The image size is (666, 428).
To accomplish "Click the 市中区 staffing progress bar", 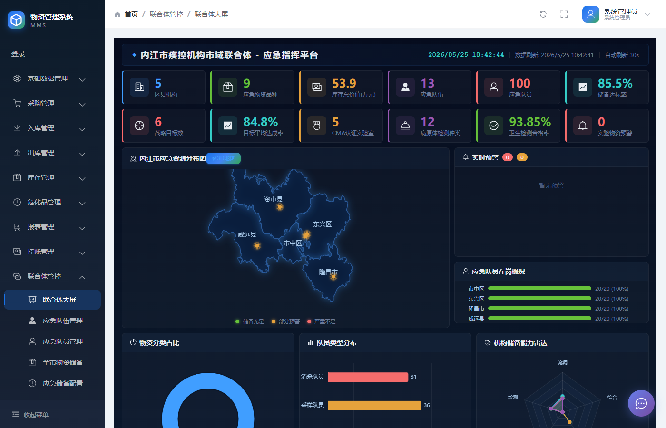I will pos(539,289).
